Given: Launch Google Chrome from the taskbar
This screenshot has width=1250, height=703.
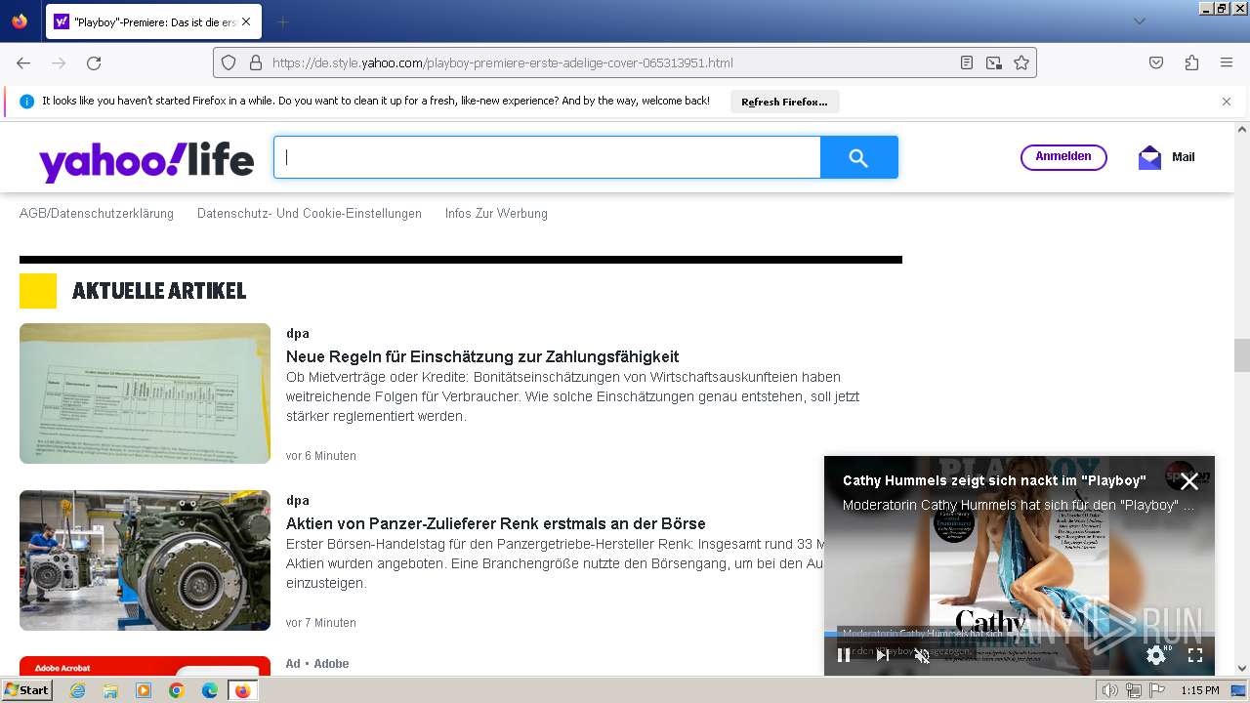Looking at the screenshot, I should pos(177,690).
